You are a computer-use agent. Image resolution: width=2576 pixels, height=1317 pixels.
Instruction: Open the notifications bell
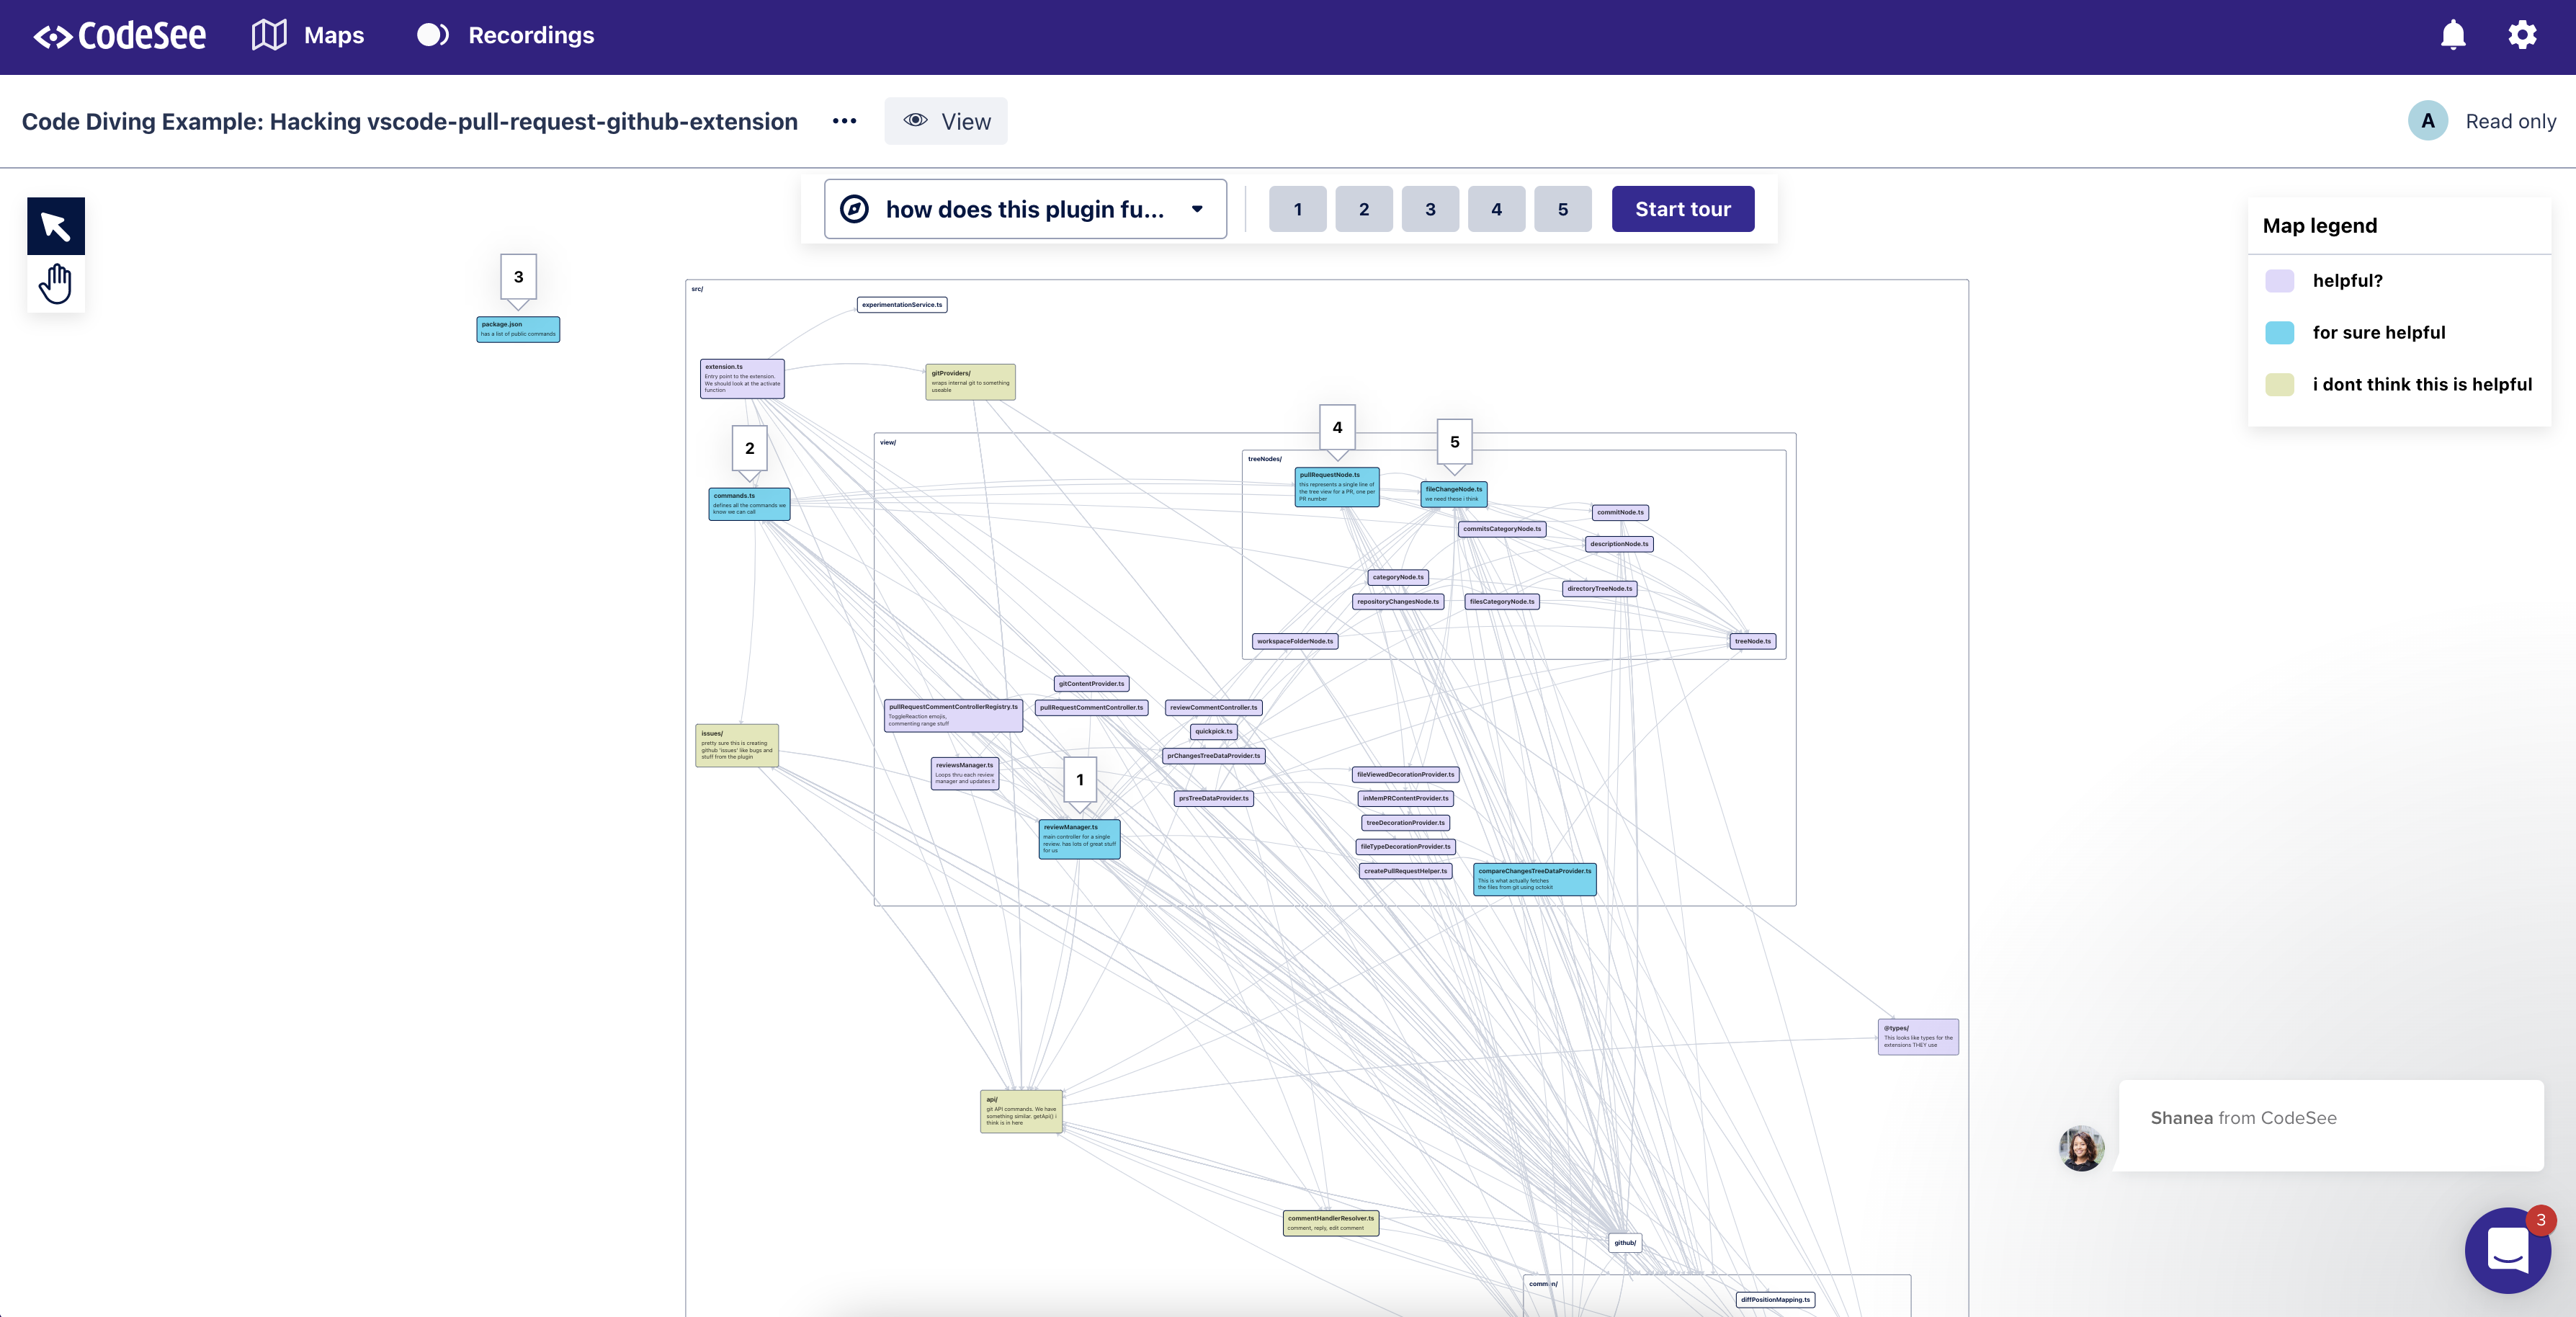(2453, 36)
